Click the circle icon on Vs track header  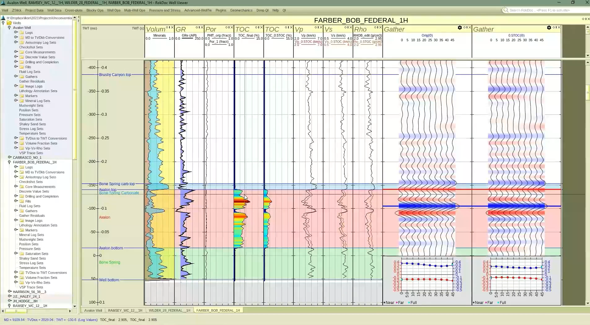(x=345, y=27)
